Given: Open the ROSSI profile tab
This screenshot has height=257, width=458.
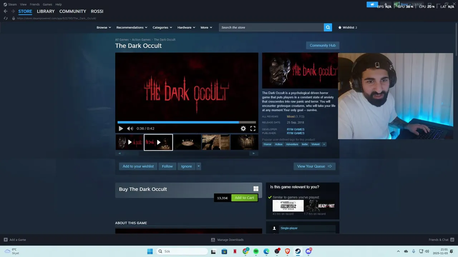Looking at the screenshot, I should coord(97,11).
